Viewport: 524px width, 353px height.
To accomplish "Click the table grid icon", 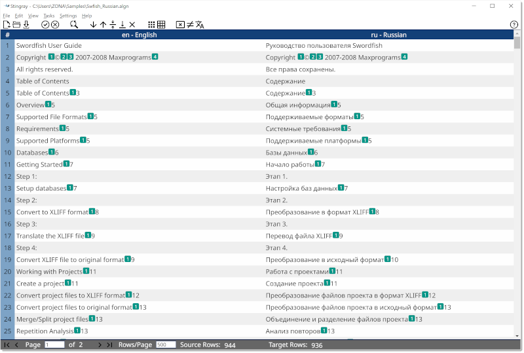I will point(161,24).
